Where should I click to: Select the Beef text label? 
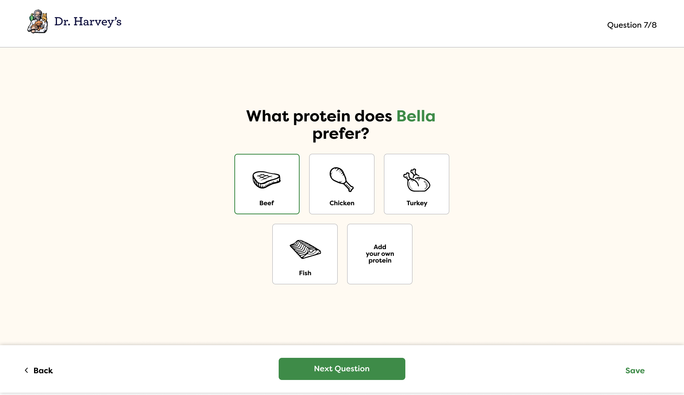tap(267, 203)
